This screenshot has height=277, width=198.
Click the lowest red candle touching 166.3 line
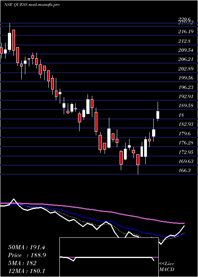pos(138,159)
